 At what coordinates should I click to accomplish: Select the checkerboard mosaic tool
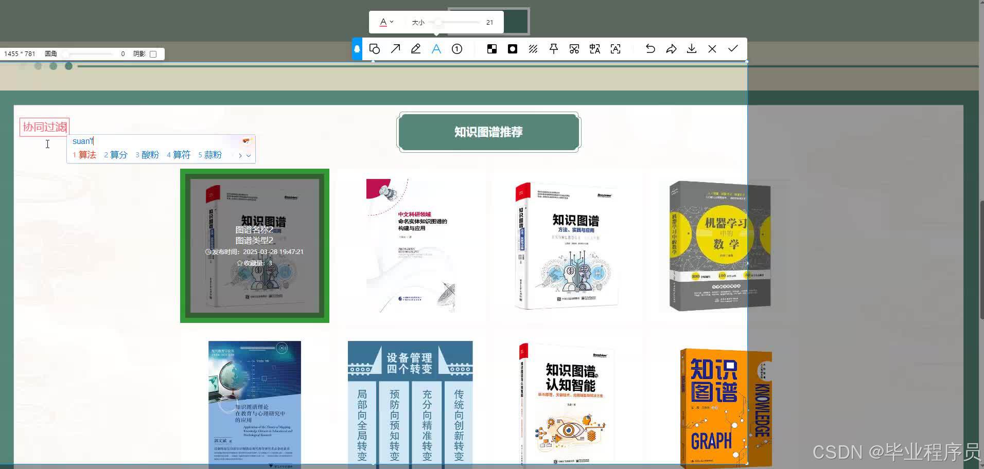(492, 49)
